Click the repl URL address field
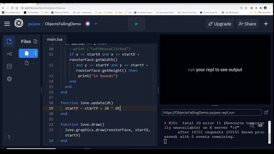 211,113
